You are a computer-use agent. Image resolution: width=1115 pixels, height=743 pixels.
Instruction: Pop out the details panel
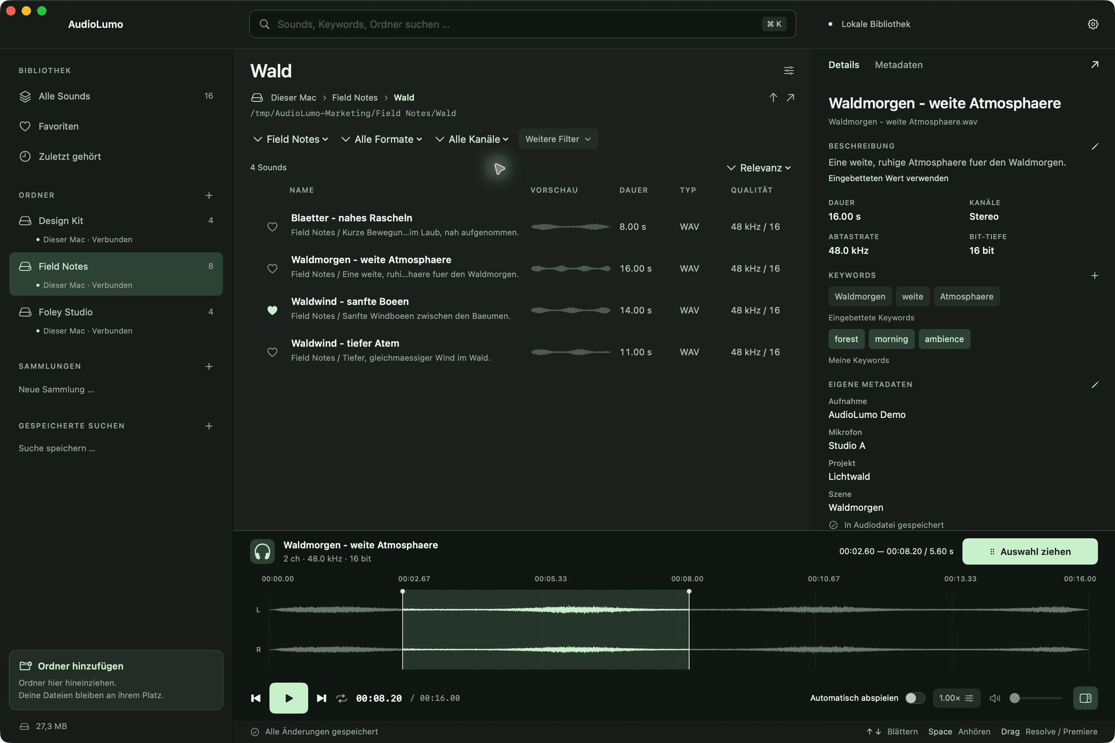pos(1094,65)
